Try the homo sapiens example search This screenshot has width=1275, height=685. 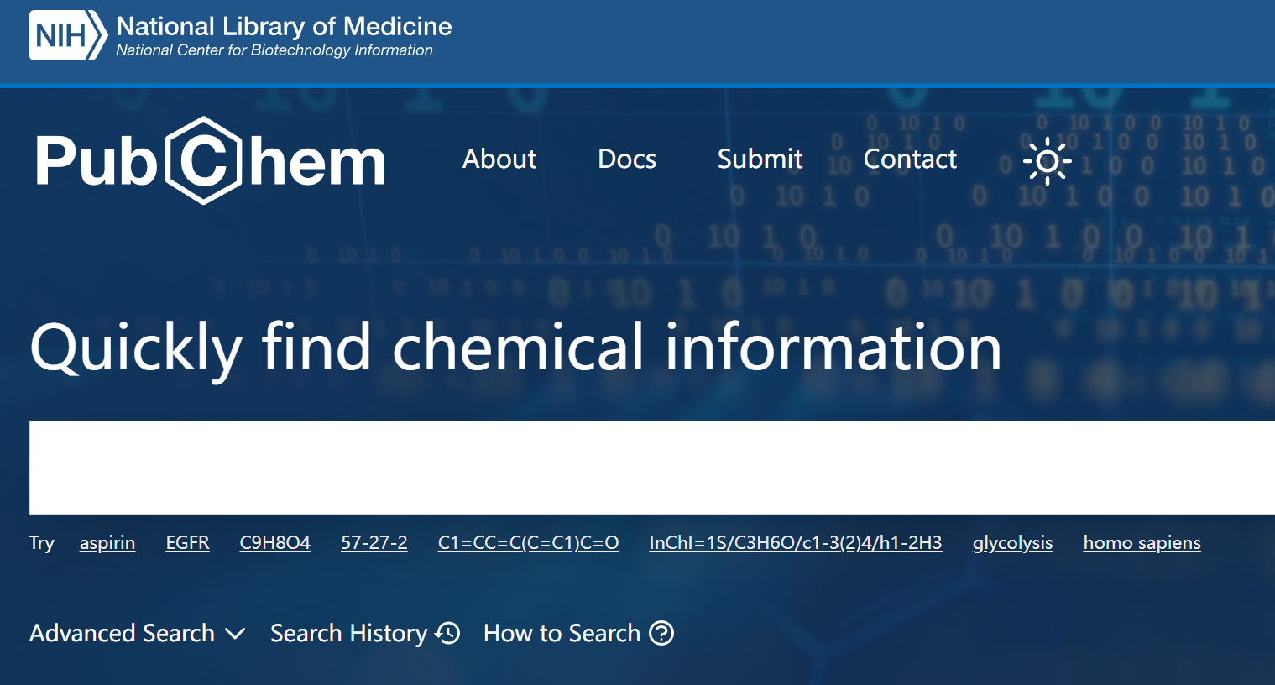1142,543
